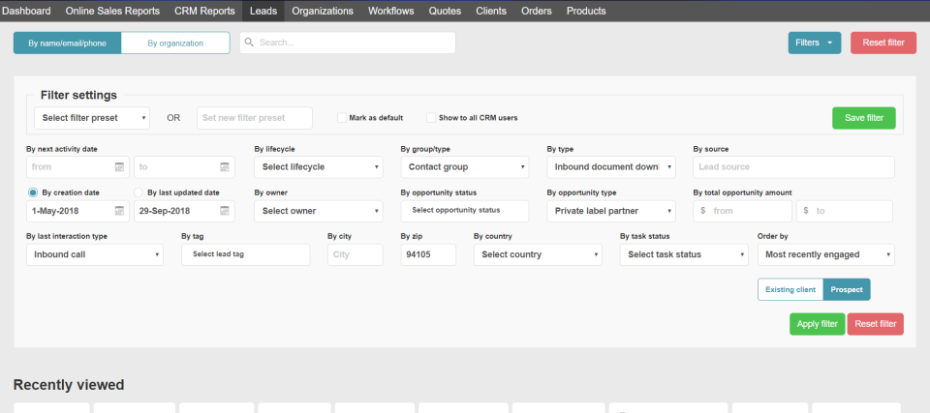Image resolution: width=930 pixels, height=413 pixels.
Task: Check Show to all CRM users
Action: click(x=431, y=118)
